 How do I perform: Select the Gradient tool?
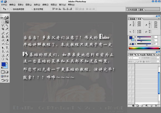7,40
